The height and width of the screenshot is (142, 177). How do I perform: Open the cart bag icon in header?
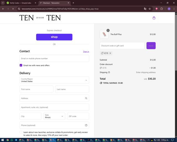point(154,18)
